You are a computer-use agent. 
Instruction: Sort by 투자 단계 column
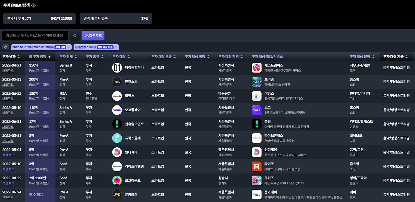(68, 57)
